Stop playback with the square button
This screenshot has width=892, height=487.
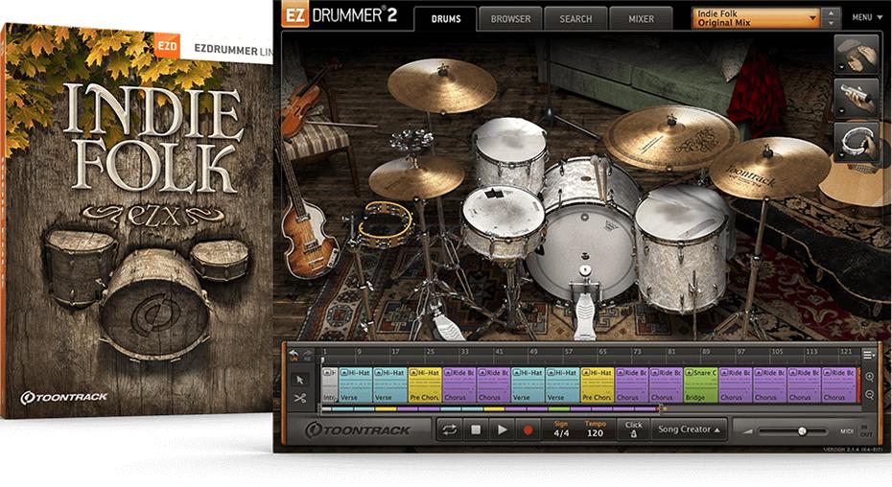pyautogui.click(x=476, y=430)
